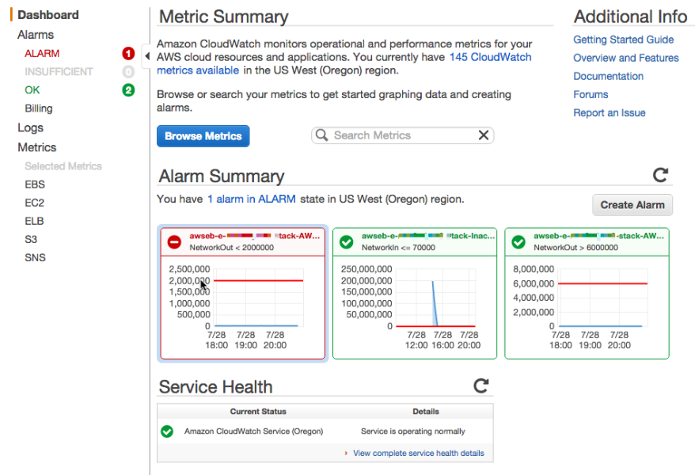695x475 pixels.
Task: Open Billing alarms in sidebar
Action: 39,108
